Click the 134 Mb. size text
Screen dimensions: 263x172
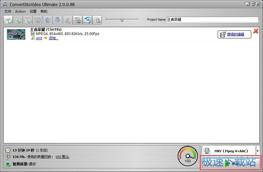19,157
